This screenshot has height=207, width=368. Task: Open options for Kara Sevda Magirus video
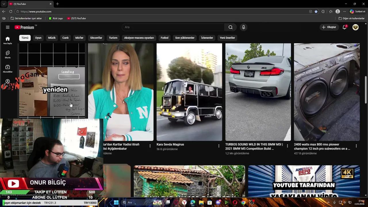pos(218,146)
